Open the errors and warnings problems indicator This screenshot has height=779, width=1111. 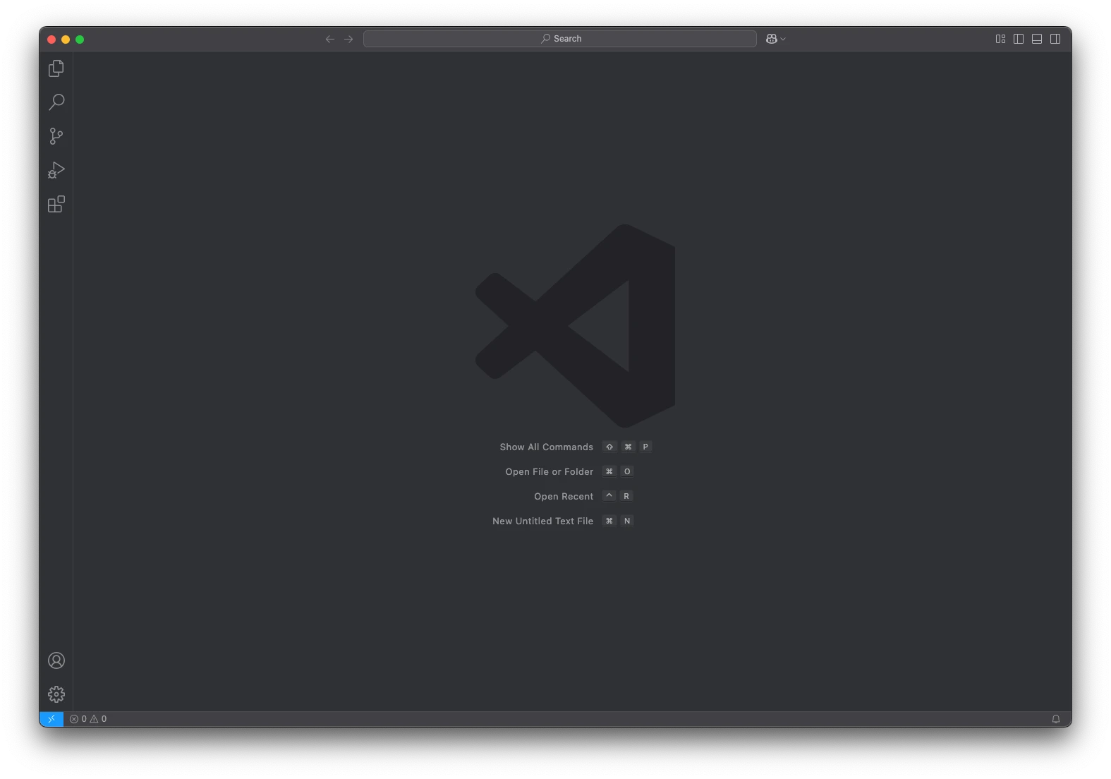point(89,719)
